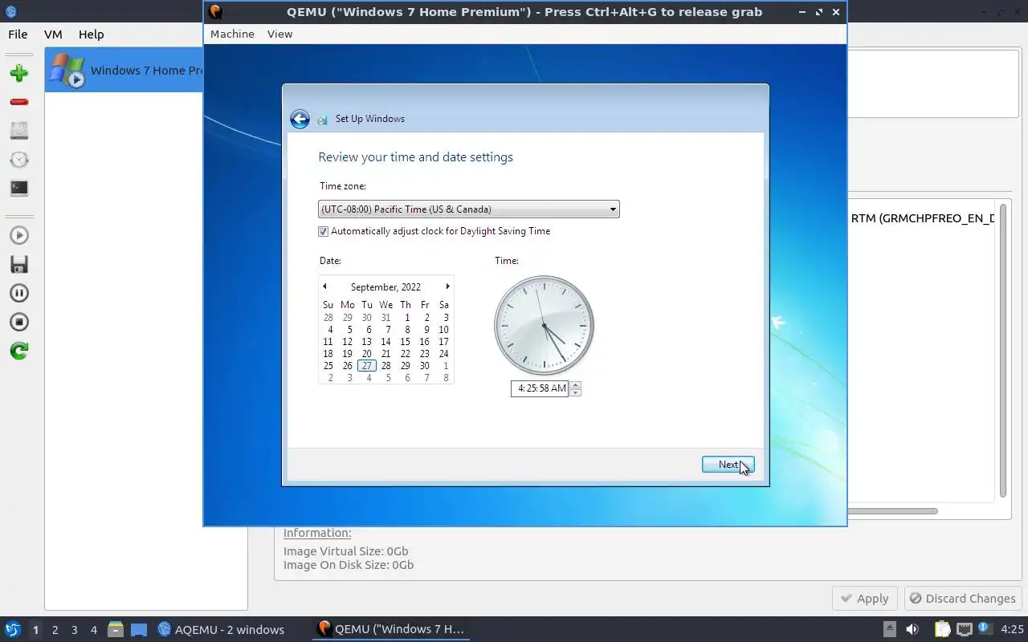Switch to workspace 2
The height and width of the screenshot is (642, 1028).
(x=55, y=630)
